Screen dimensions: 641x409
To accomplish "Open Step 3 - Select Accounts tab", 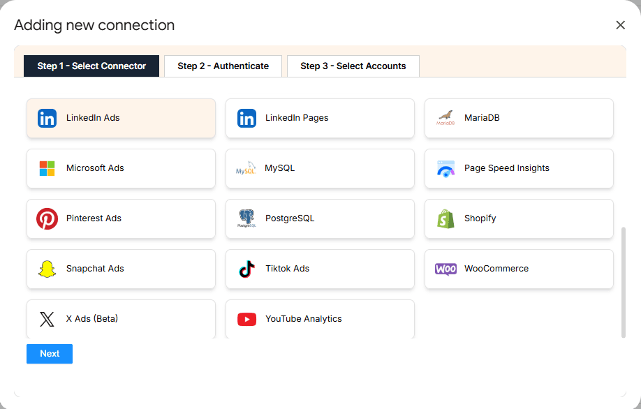I will [353, 66].
